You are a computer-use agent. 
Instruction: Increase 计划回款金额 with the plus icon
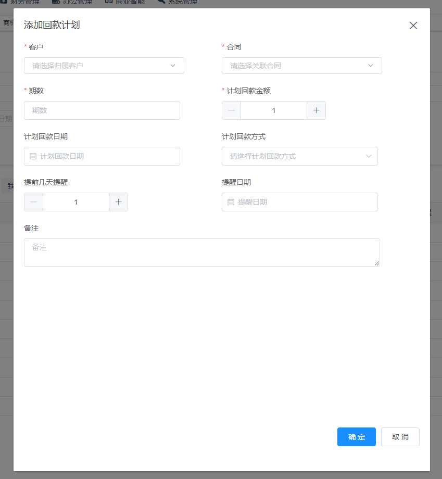pyautogui.click(x=316, y=110)
